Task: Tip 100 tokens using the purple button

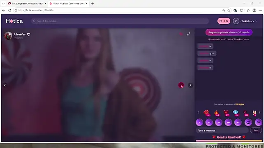Action: point(228,123)
